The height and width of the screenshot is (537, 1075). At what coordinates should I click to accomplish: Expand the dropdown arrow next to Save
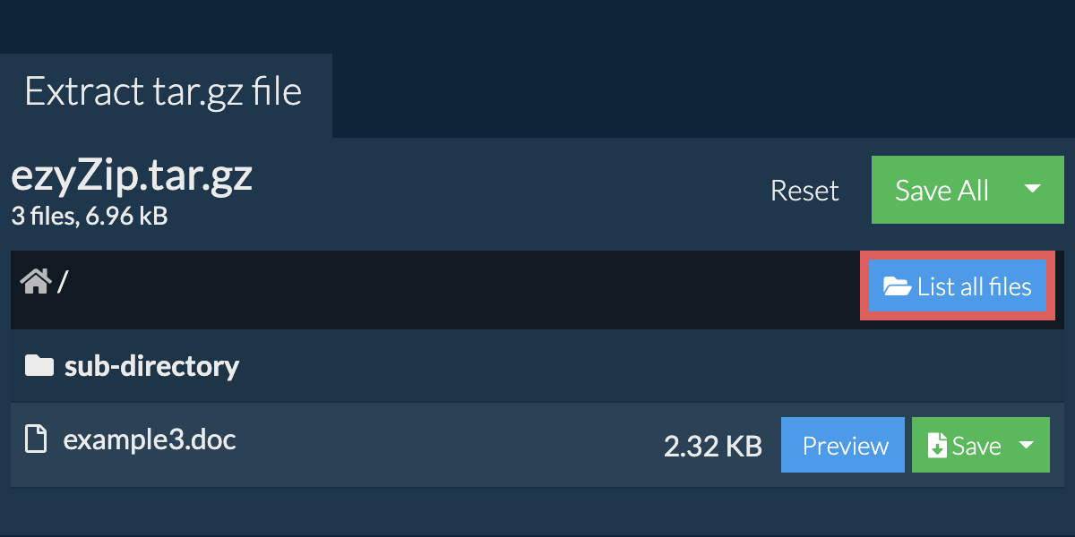(x=1028, y=445)
